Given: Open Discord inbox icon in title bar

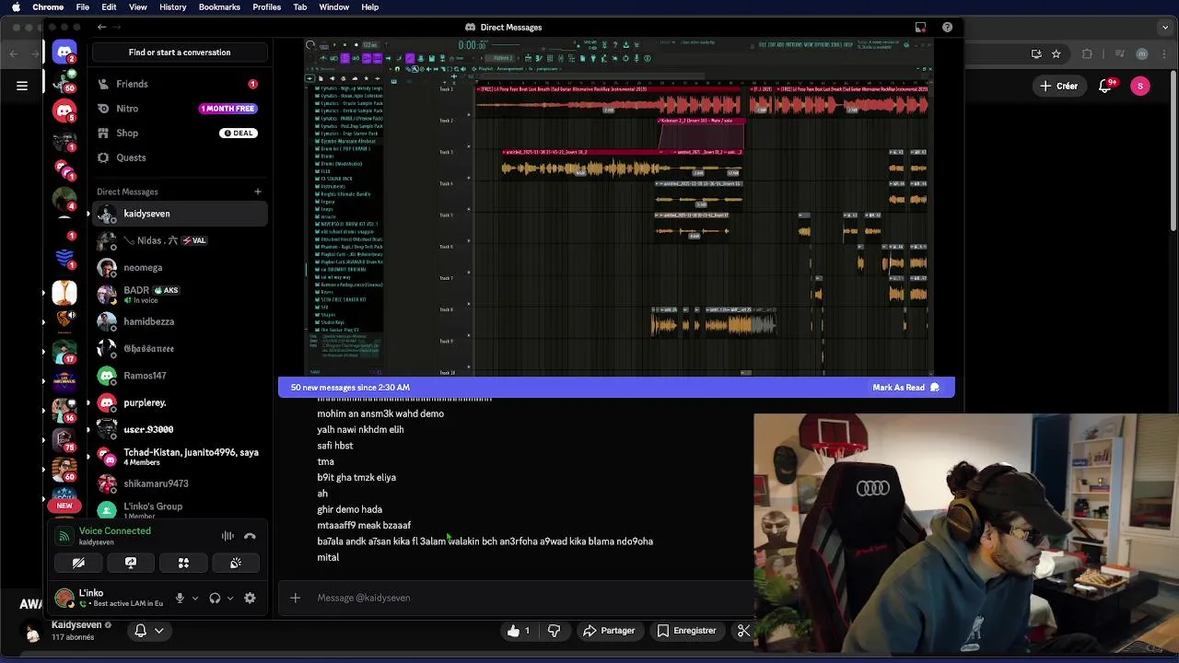Looking at the screenshot, I should tap(920, 28).
